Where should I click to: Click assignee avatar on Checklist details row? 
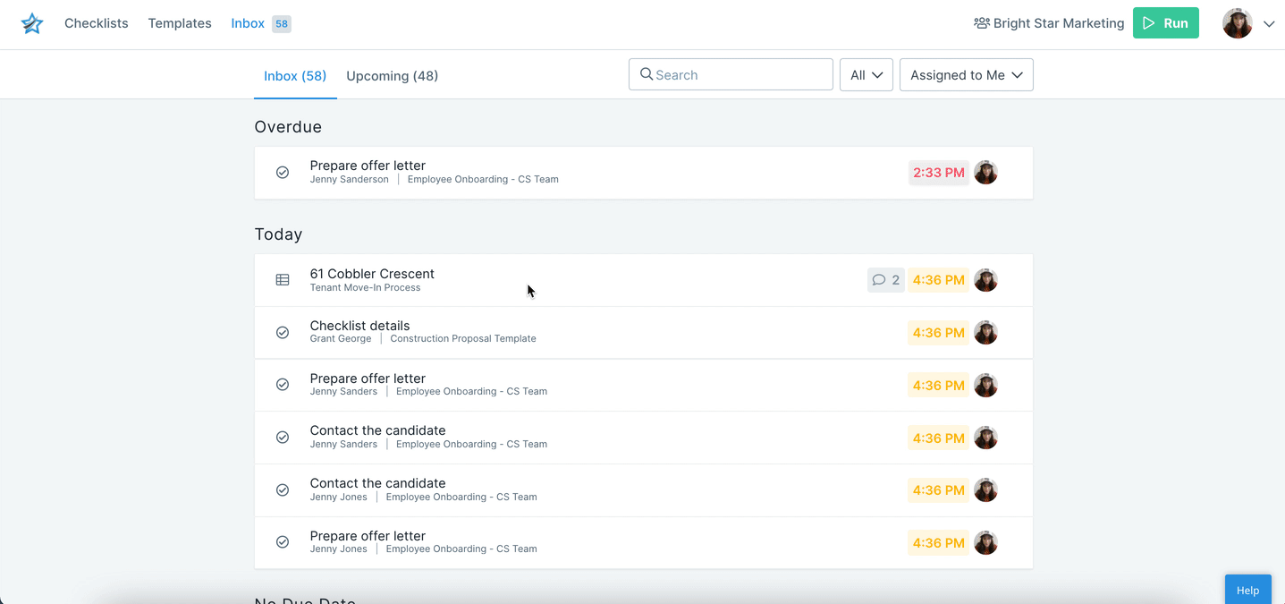pos(985,333)
